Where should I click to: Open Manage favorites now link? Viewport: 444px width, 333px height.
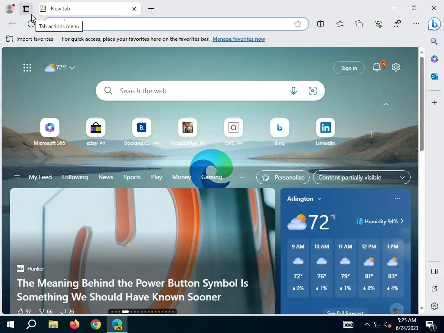239,39
